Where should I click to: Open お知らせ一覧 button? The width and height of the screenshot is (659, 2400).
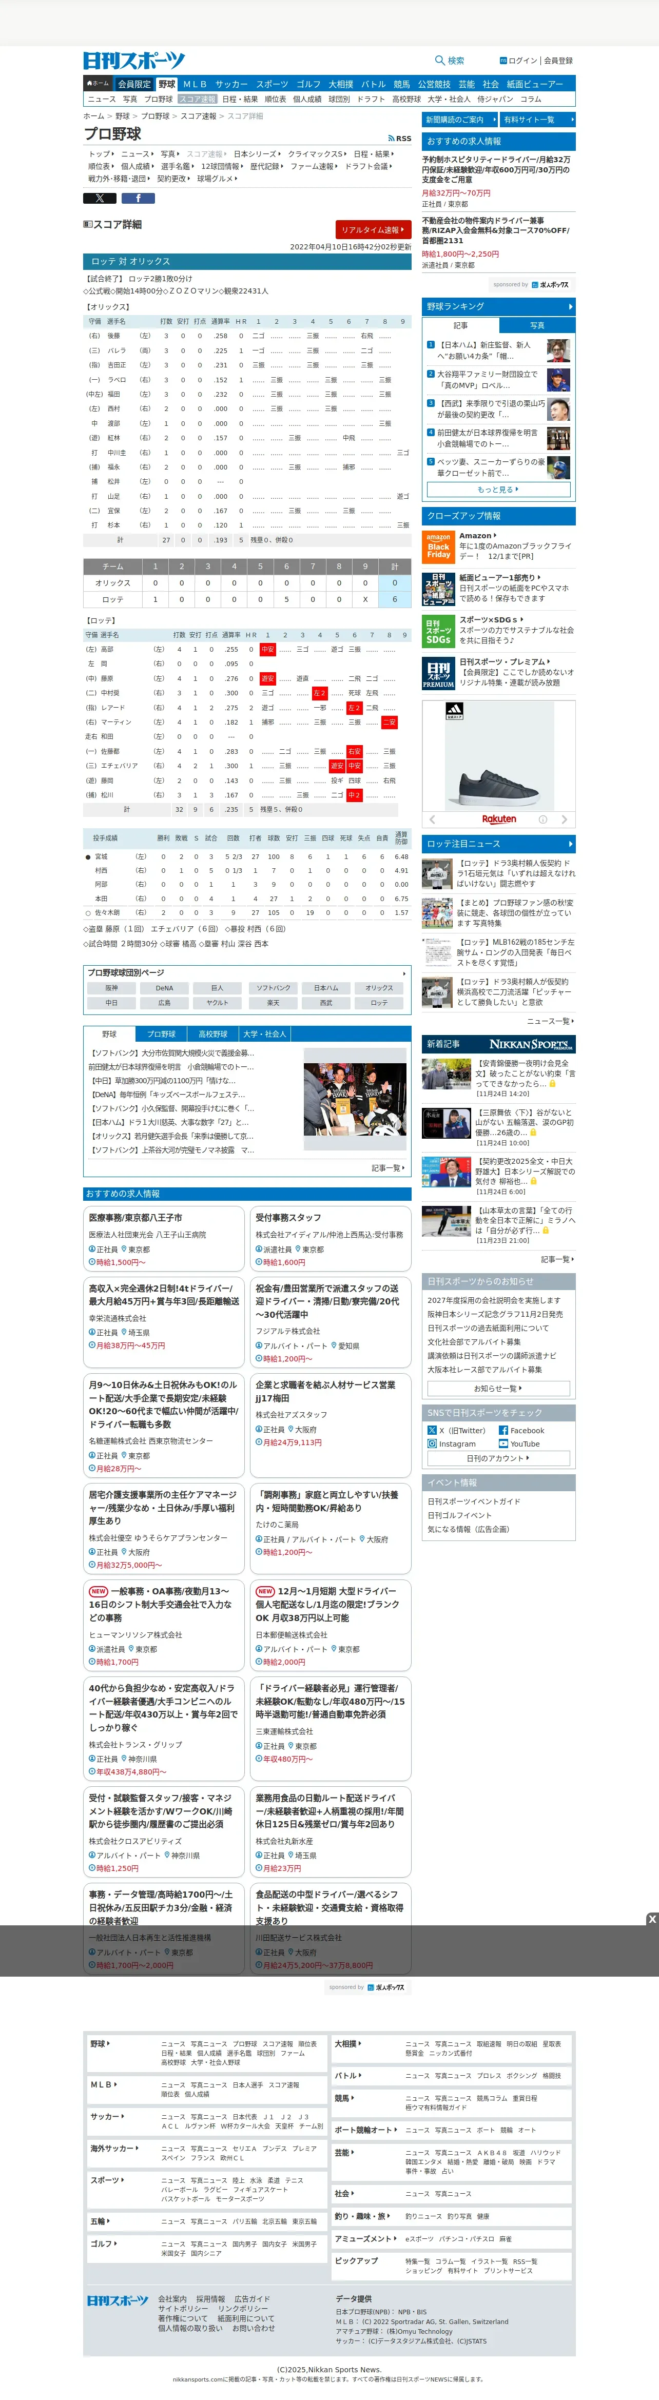498,1388
